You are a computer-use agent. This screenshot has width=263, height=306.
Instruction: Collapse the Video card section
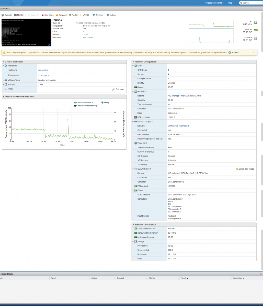pos(133,143)
